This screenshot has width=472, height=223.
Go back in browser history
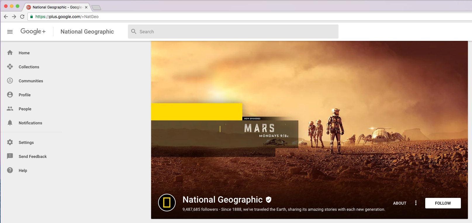coord(6,17)
